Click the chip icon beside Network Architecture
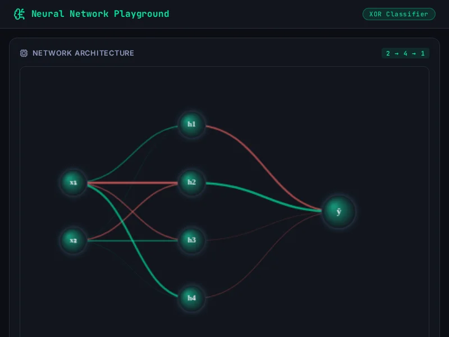This screenshot has height=337, width=449. tap(24, 53)
